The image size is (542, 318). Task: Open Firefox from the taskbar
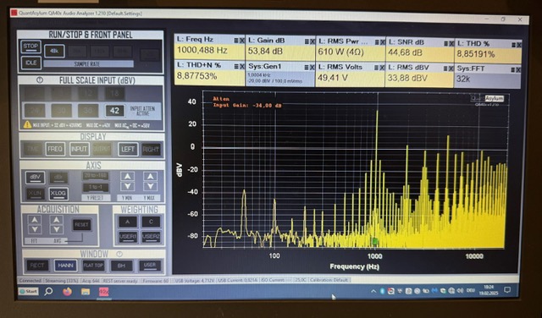coord(68,292)
